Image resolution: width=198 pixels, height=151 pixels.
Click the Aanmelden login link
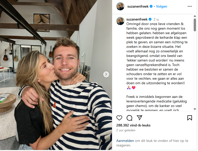click(125, 141)
